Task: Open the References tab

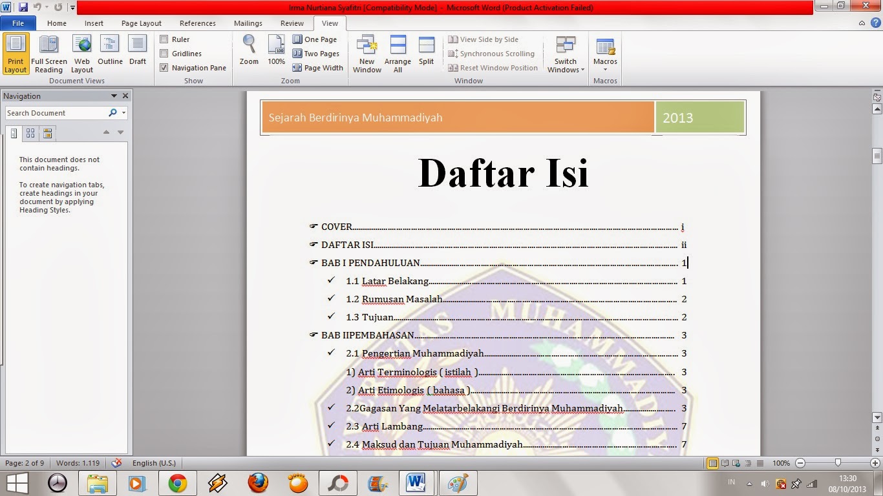Action: (198, 23)
